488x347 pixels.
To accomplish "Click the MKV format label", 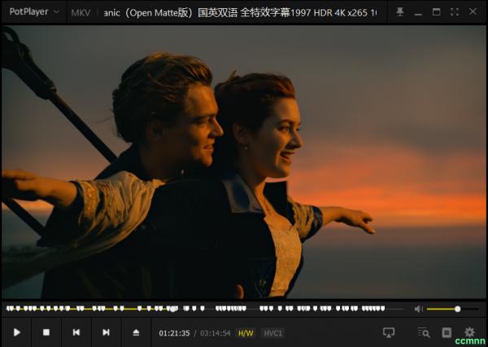I will click(x=81, y=13).
